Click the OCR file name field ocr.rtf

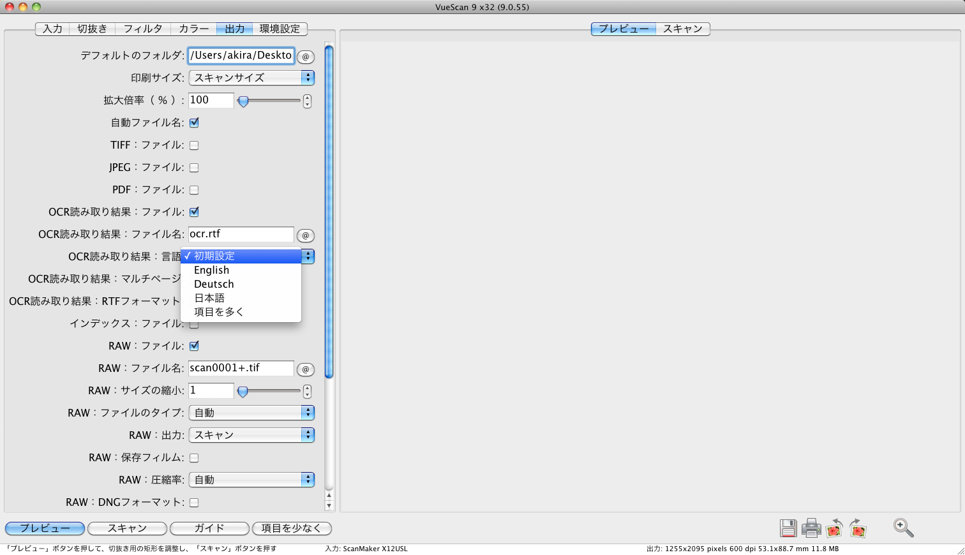[x=241, y=234]
